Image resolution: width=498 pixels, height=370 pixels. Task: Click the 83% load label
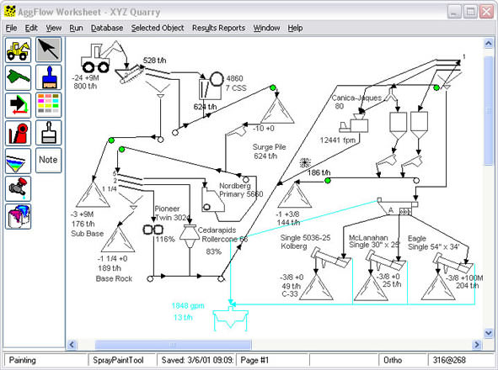click(214, 251)
